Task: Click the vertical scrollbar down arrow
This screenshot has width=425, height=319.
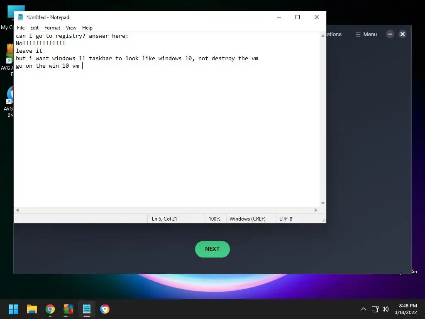Action: coord(323,203)
